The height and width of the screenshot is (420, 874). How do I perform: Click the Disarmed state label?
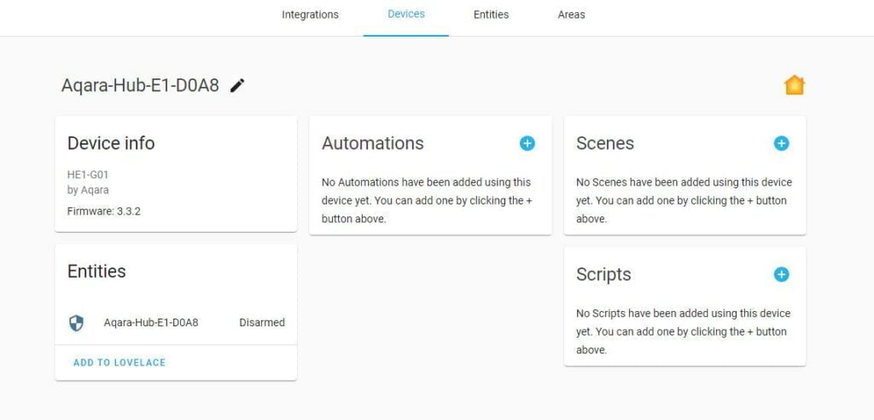point(261,323)
